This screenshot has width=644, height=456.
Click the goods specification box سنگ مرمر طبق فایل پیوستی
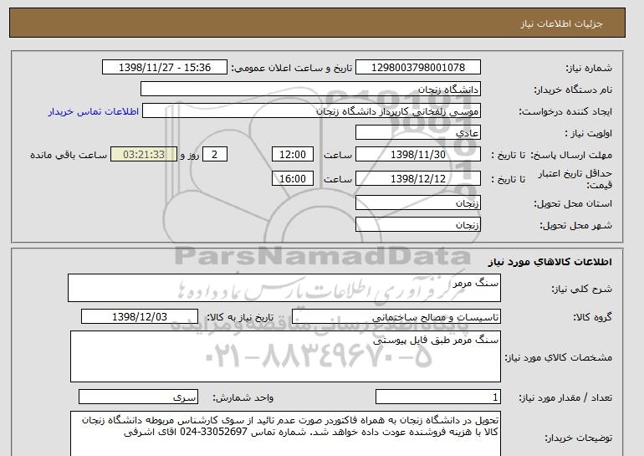click(285, 356)
